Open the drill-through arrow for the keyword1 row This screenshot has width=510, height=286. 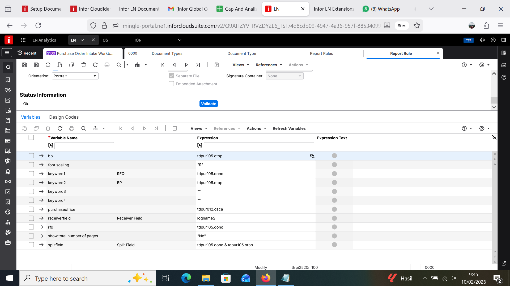click(x=41, y=174)
